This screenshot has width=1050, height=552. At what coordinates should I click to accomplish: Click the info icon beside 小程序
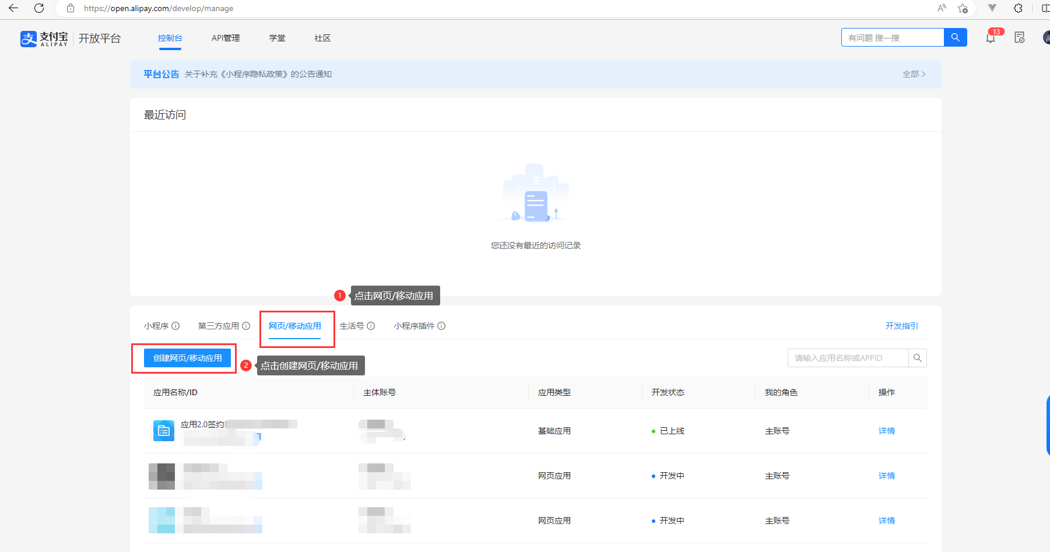(175, 326)
